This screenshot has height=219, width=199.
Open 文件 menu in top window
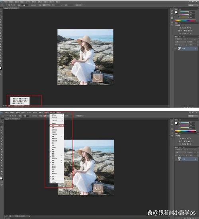[x=6, y=2]
